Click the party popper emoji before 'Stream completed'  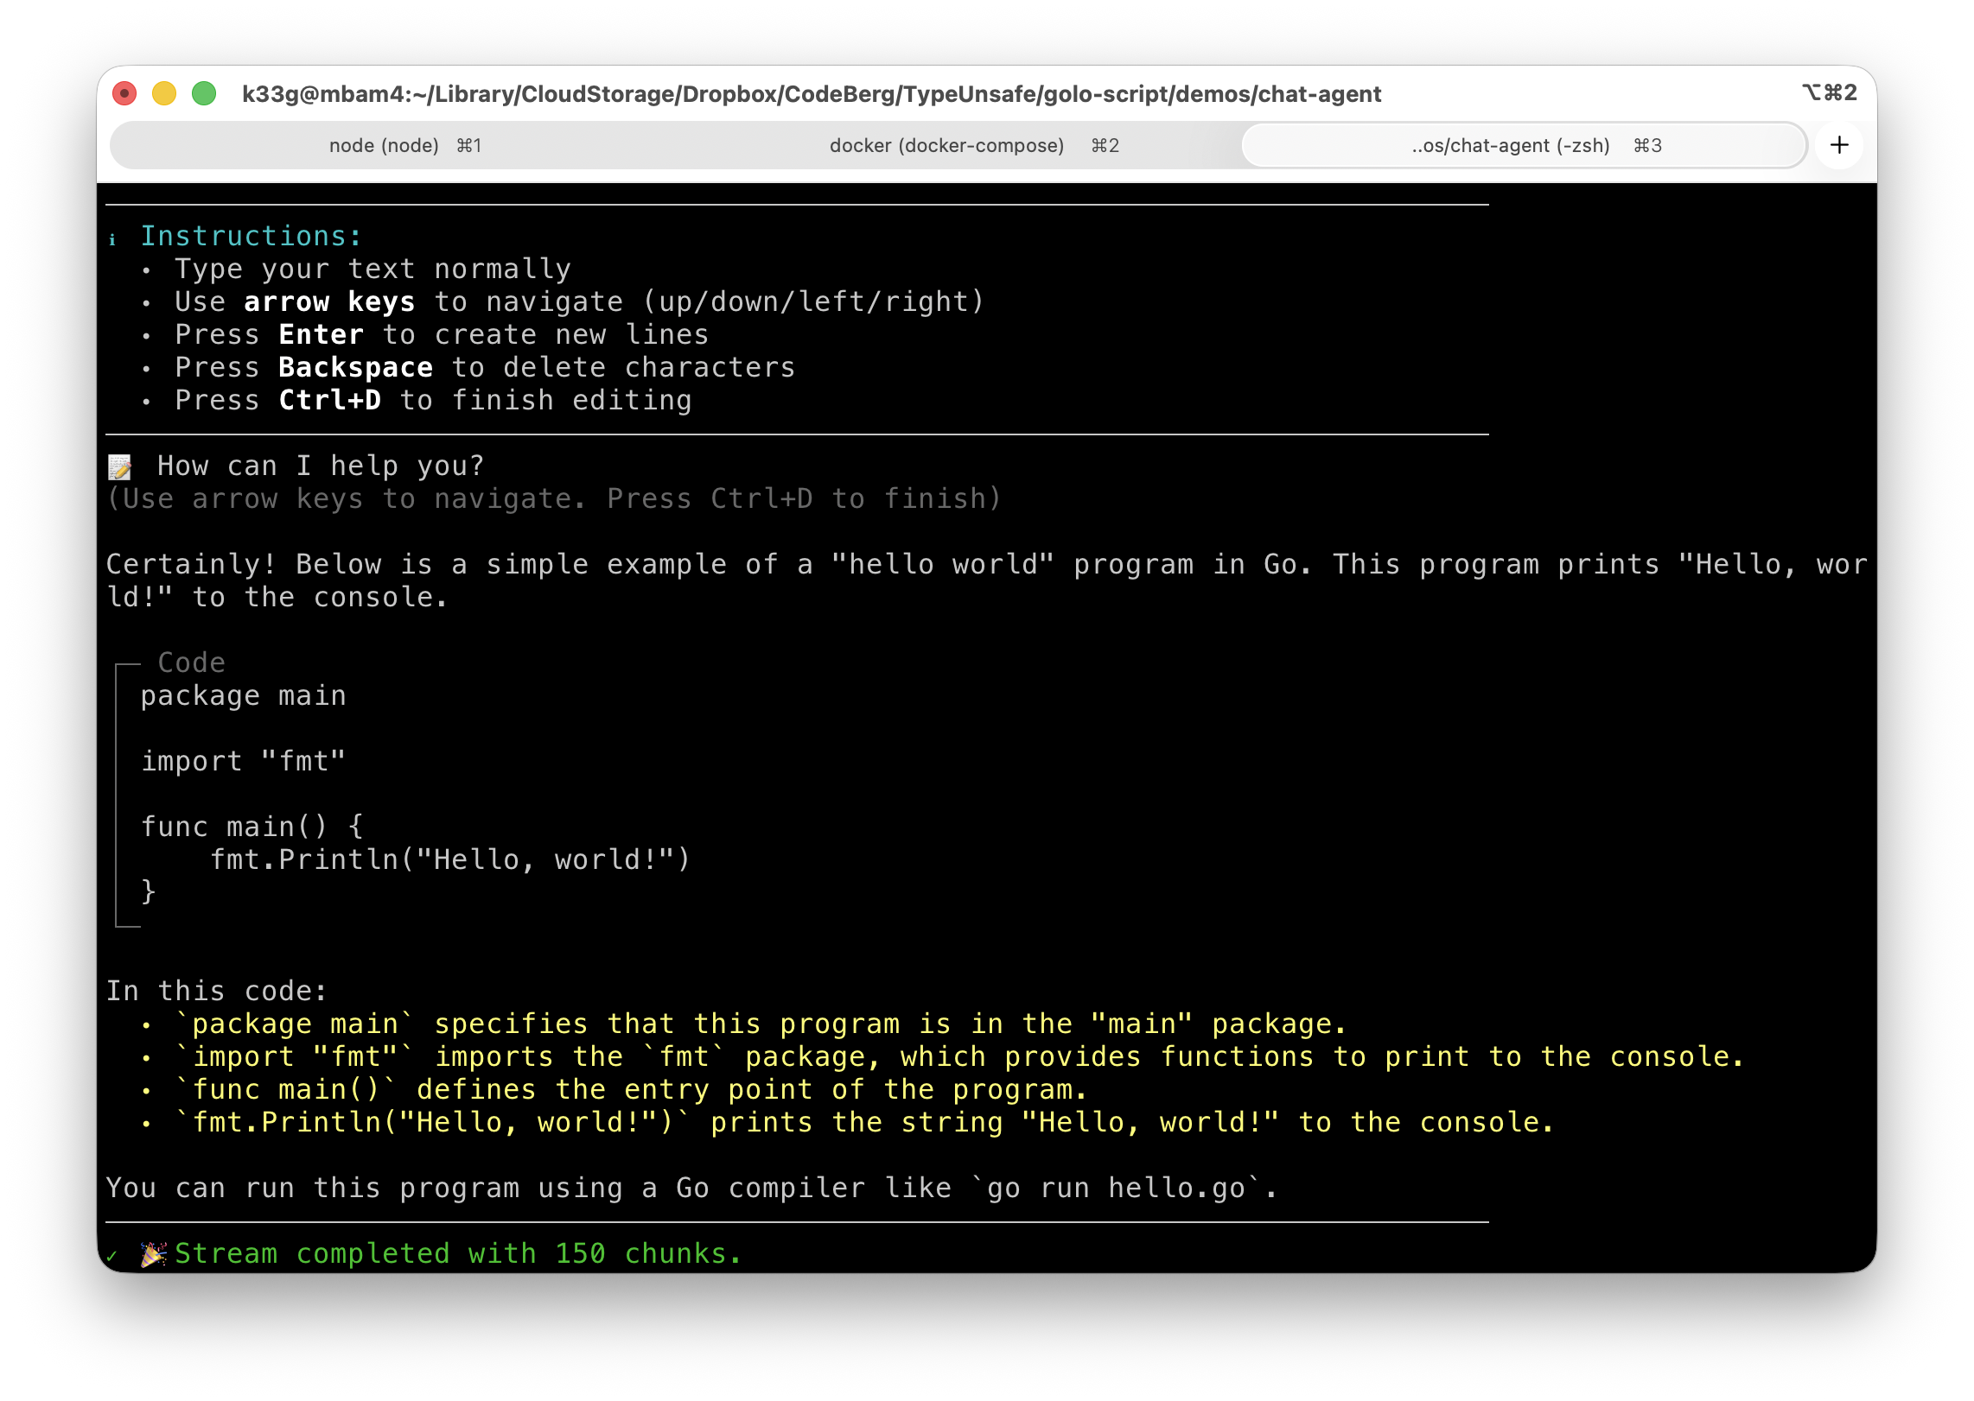click(154, 1254)
